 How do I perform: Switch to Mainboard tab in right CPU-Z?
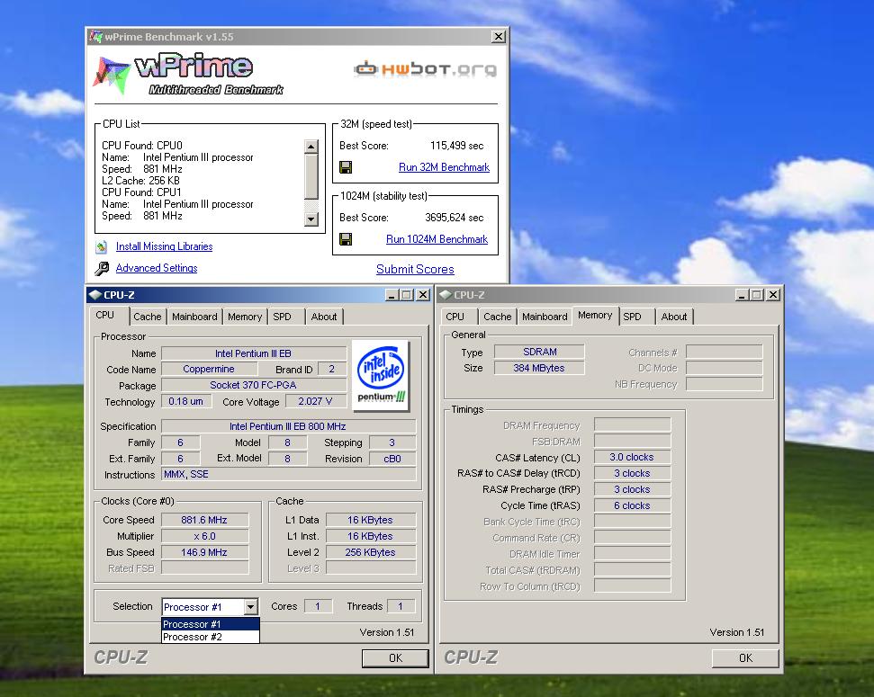click(x=545, y=317)
